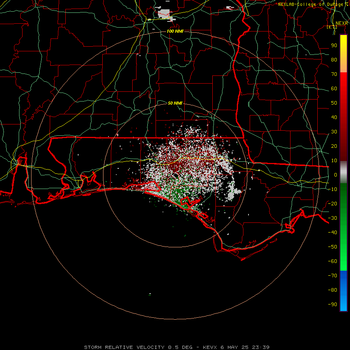This screenshot has height=350, width=350.
Task: Click the "STORM RELATIVE VELOCITY 0.5 DEG" caption
Action: (x=138, y=347)
